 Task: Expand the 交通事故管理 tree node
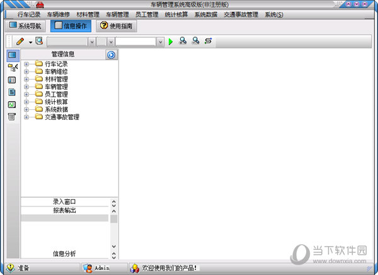26,117
